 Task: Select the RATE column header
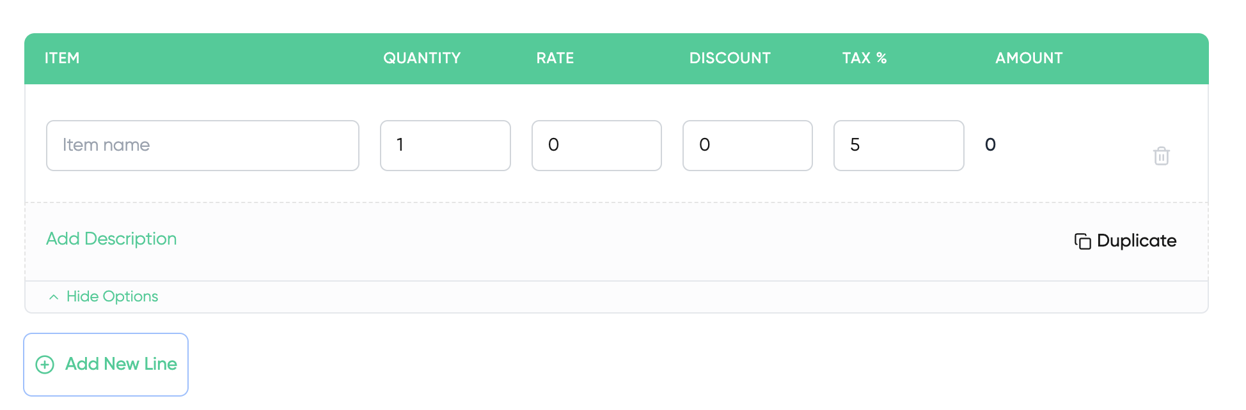pyautogui.click(x=555, y=58)
